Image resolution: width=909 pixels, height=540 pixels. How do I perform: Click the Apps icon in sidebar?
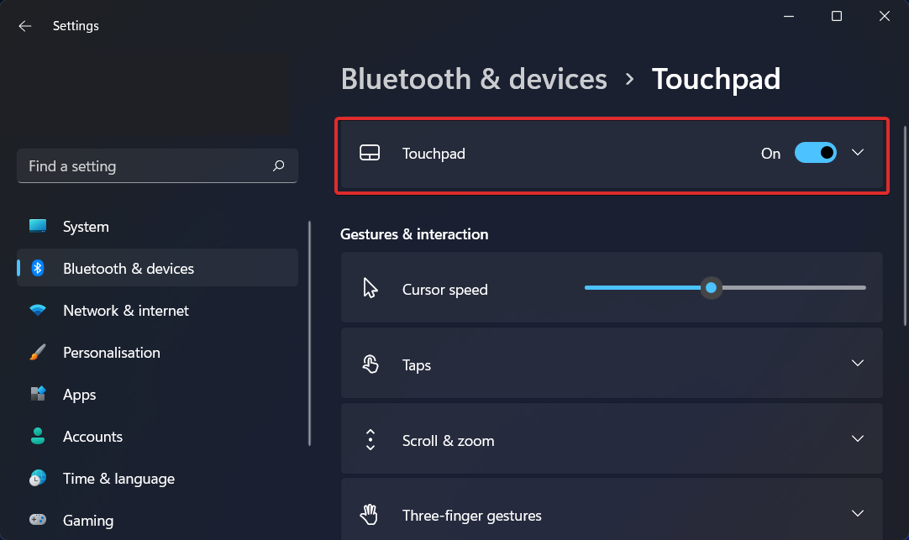pos(38,394)
